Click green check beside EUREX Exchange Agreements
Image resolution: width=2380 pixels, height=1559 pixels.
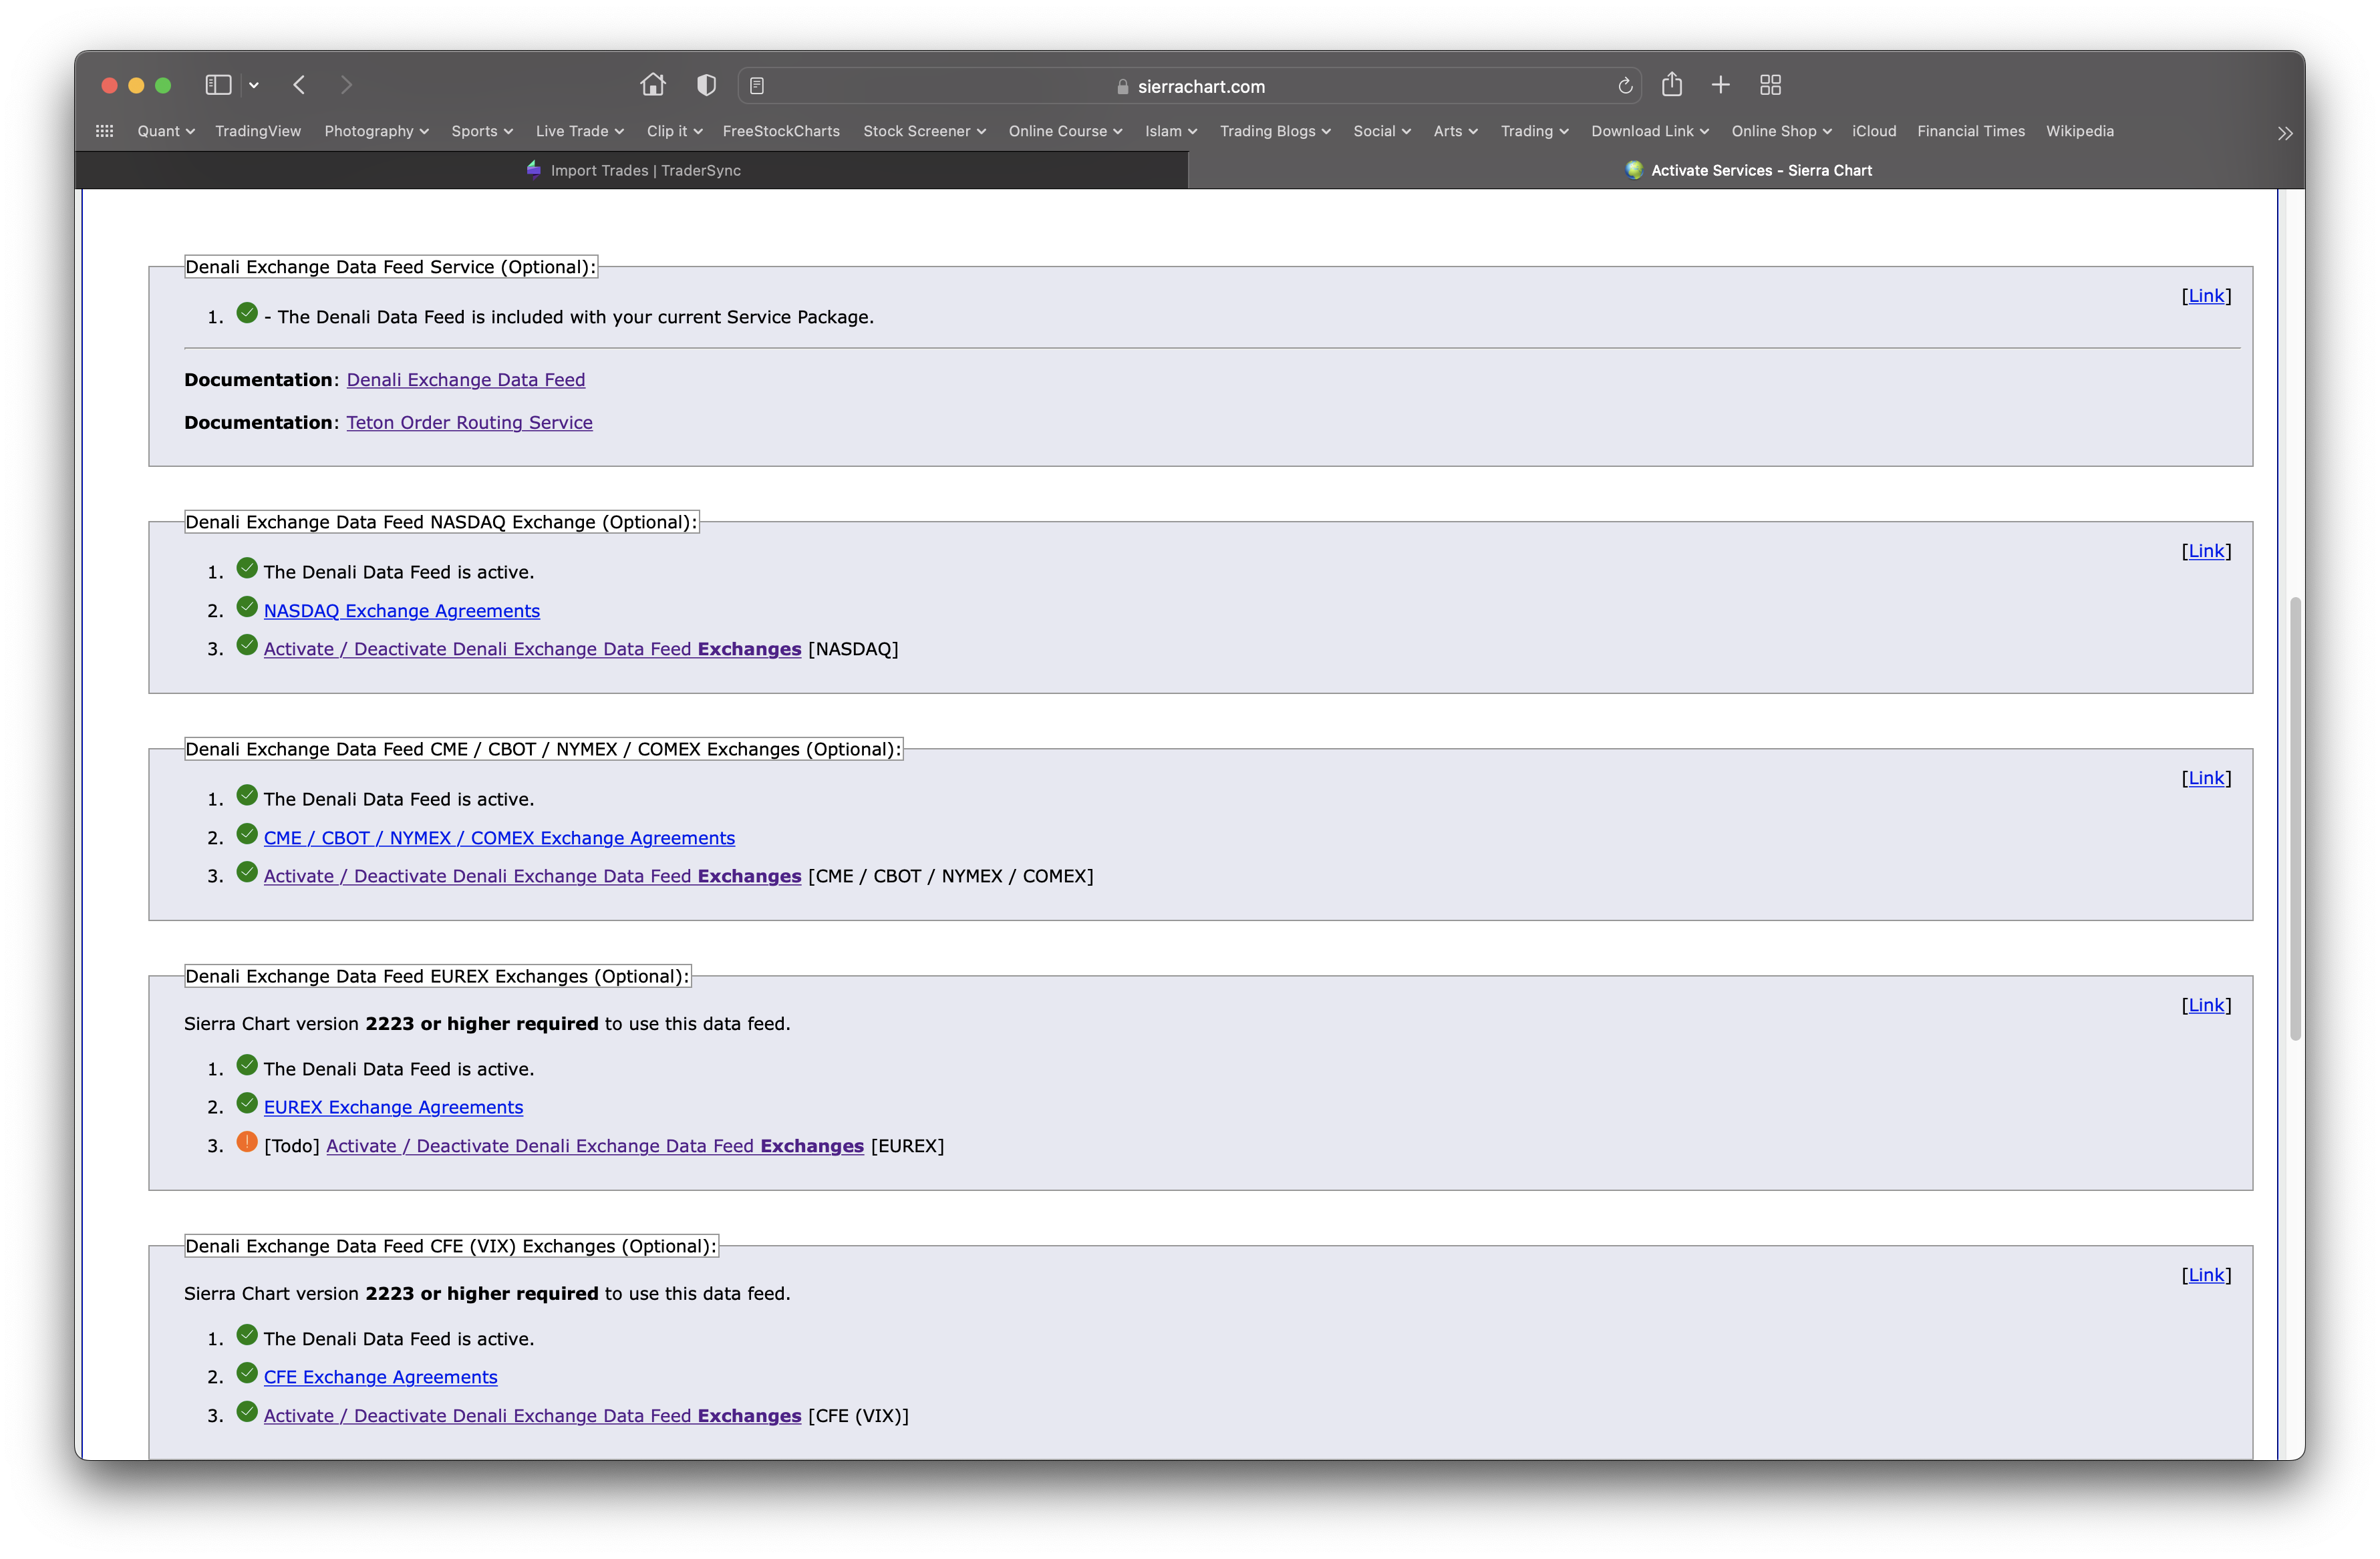[247, 1103]
